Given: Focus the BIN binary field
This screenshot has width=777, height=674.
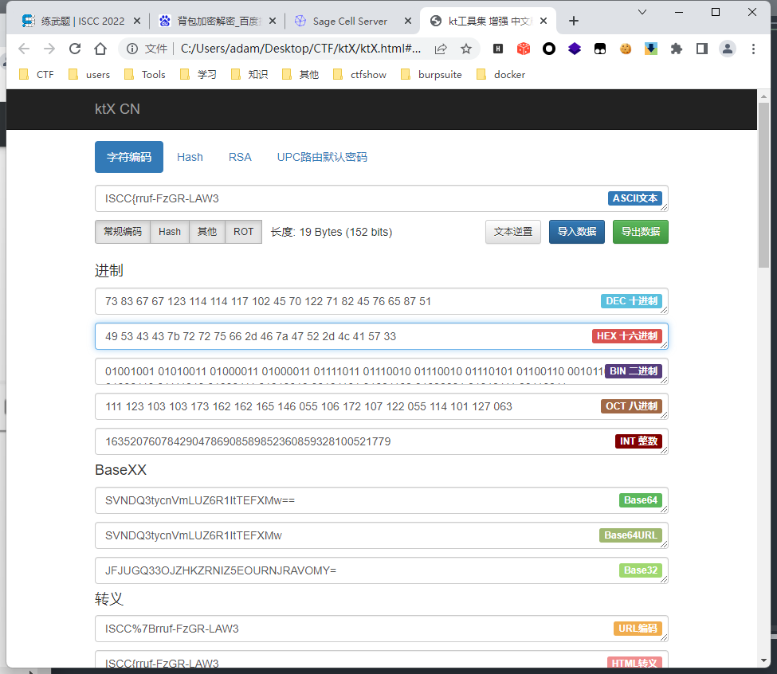Looking at the screenshot, I should (382, 371).
